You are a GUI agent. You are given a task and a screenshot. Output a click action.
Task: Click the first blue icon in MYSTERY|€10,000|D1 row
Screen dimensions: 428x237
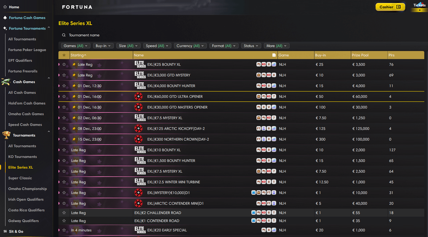(253, 193)
